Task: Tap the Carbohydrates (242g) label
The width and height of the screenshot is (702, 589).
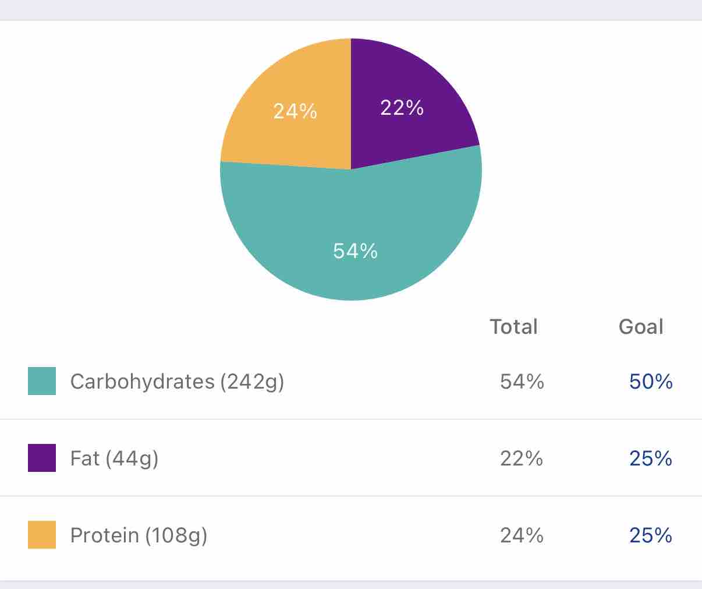Action: pos(177,382)
